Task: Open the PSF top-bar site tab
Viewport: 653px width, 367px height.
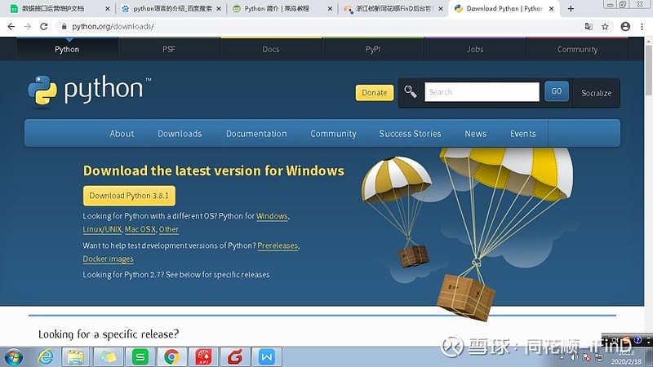Action: point(169,49)
